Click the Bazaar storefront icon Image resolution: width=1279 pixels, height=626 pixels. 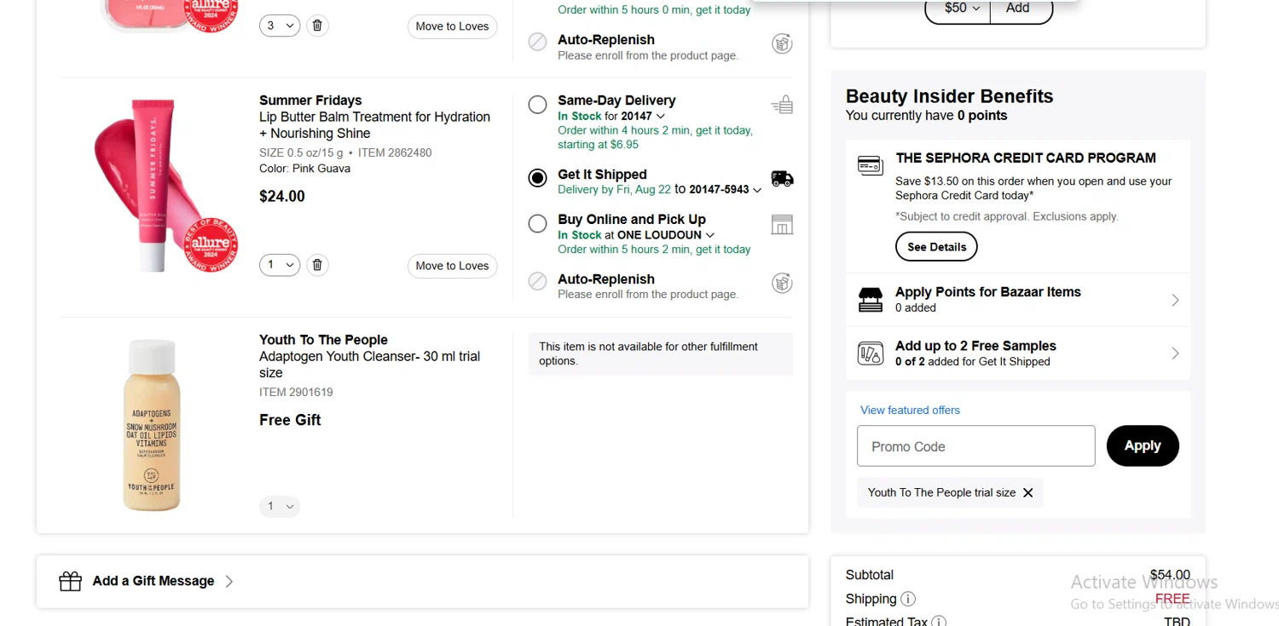871,300
